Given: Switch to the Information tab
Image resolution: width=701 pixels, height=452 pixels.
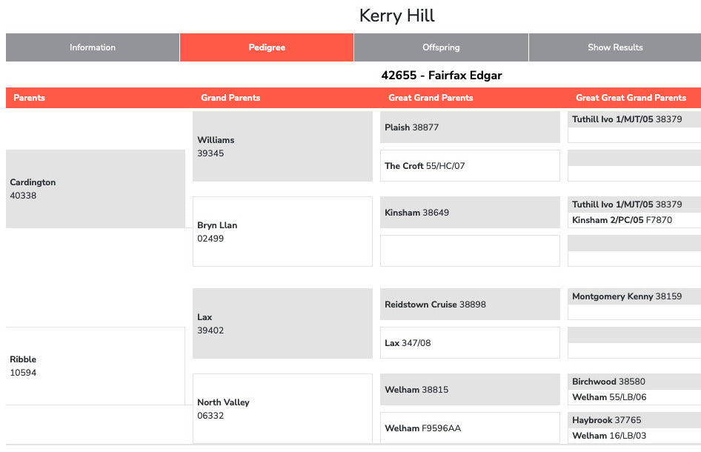Looking at the screenshot, I should 93,47.
